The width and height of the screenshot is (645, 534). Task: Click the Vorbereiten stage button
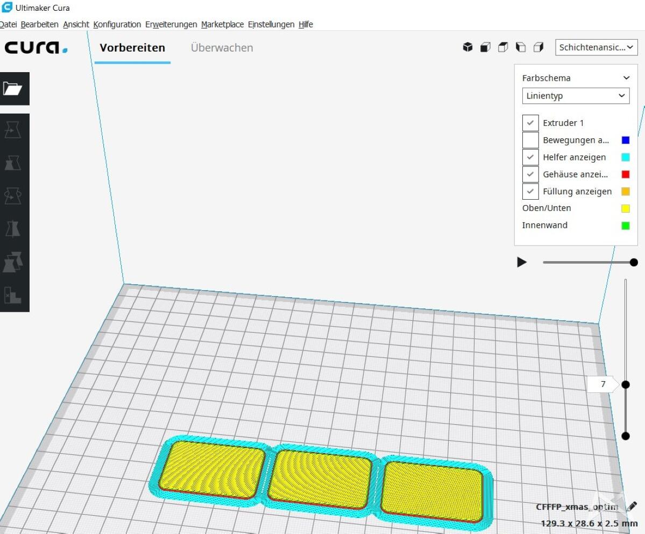click(132, 47)
